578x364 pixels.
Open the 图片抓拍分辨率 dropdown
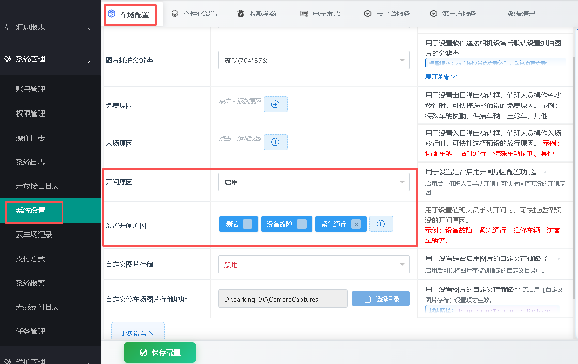(313, 60)
